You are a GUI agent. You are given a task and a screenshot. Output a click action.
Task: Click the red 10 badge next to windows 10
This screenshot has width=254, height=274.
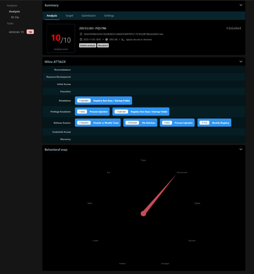tap(30, 32)
